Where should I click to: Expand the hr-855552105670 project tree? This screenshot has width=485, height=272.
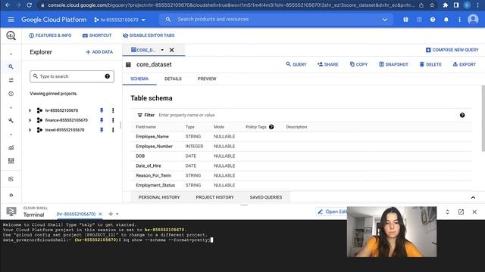tap(30, 110)
